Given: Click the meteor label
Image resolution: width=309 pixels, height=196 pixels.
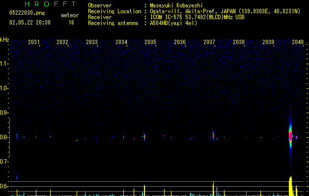Looking at the screenshot, I should tap(70, 15).
